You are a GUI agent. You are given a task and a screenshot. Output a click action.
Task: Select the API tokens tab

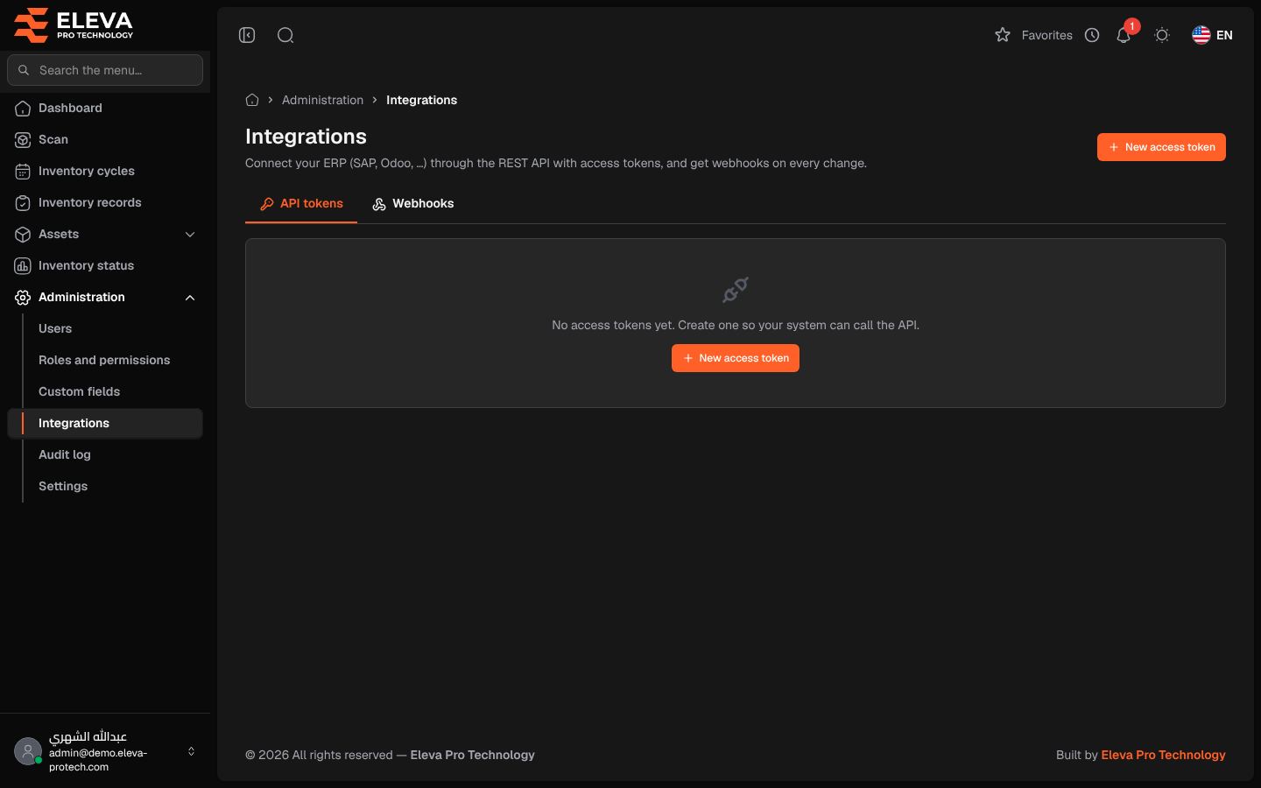(301, 203)
